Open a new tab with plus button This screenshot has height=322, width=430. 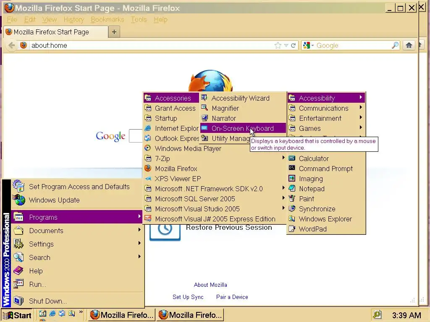point(114,32)
